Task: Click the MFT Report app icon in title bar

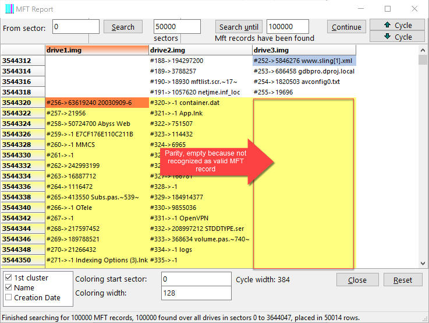Action: point(10,9)
